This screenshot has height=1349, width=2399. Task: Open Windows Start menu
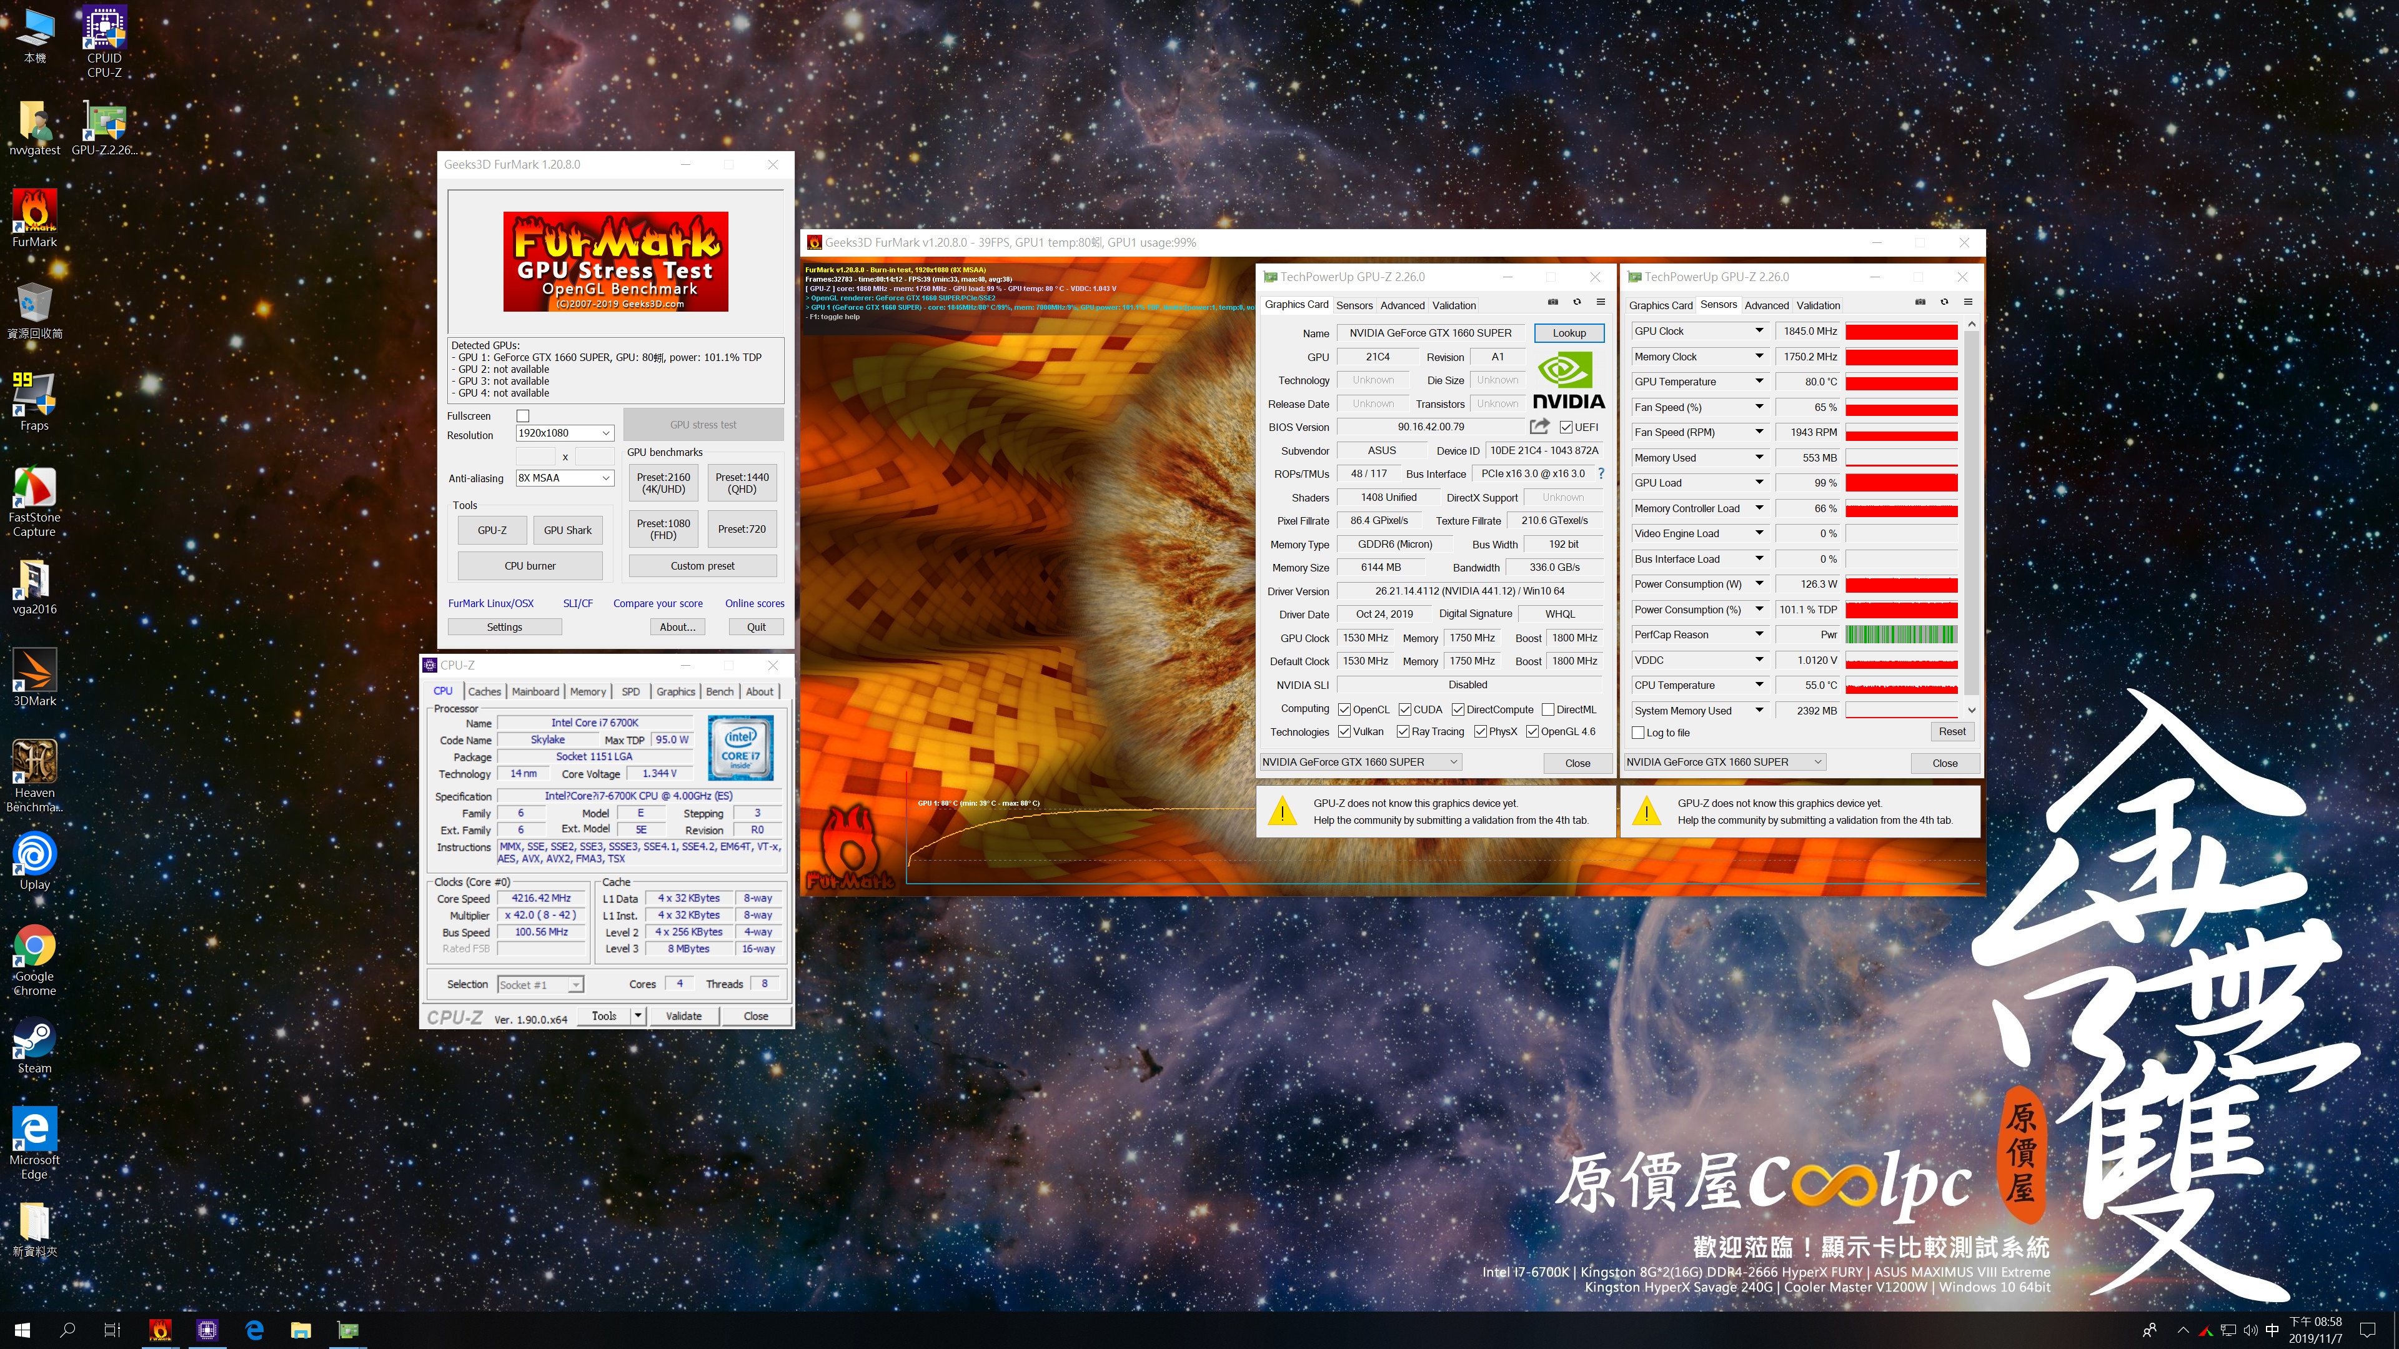coord(22,1330)
